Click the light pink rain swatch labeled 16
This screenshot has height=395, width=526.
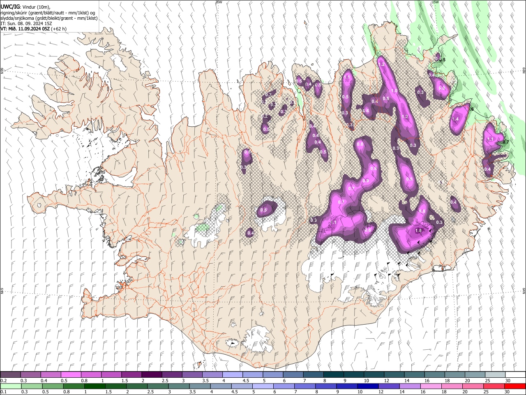point(431,386)
